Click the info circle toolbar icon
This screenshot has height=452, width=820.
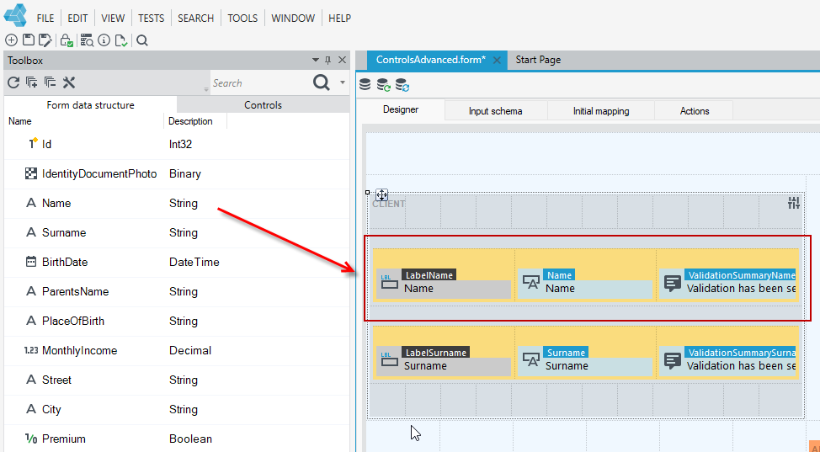coord(104,40)
